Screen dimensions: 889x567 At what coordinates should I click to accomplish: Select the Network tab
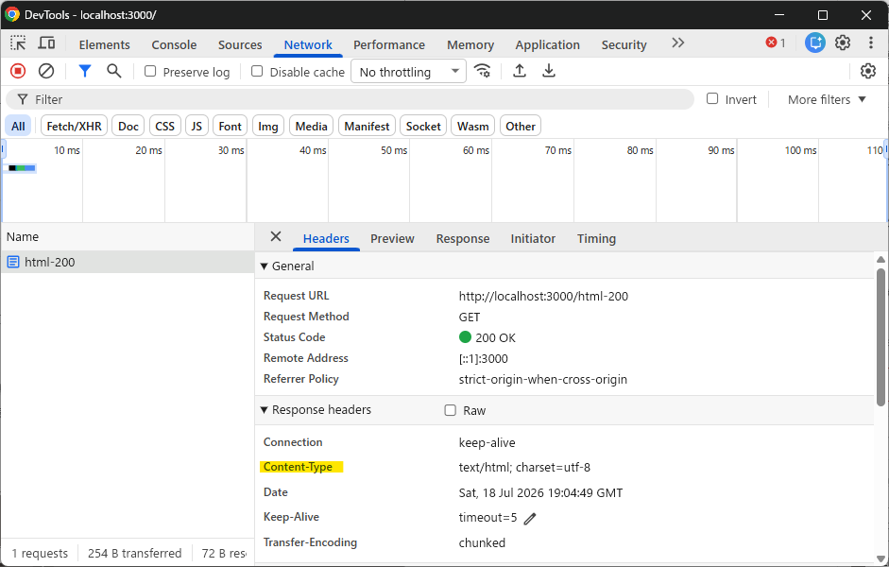308,44
